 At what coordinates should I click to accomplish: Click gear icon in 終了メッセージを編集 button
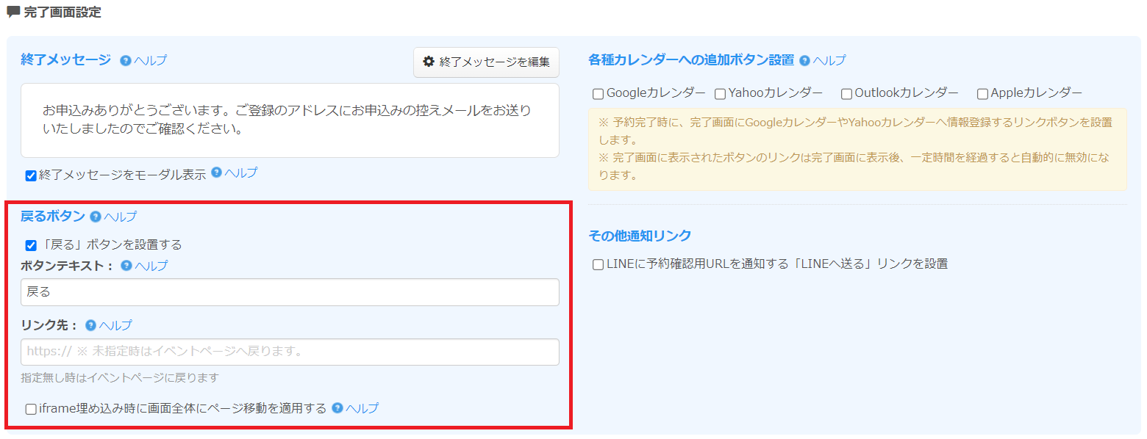pos(429,62)
